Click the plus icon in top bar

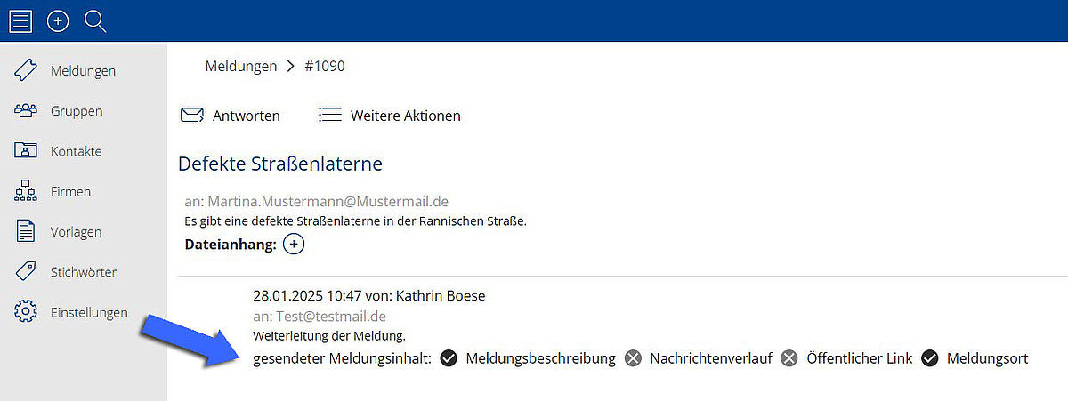pos(58,20)
